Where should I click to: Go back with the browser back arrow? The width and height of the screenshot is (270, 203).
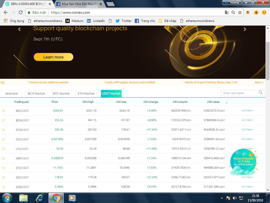6,12
